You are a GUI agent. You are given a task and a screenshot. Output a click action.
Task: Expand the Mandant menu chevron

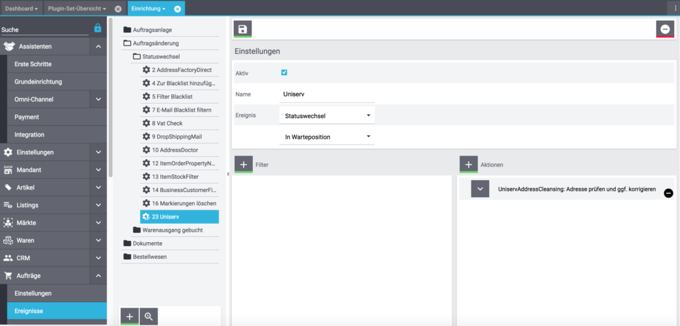tap(98, 170)
